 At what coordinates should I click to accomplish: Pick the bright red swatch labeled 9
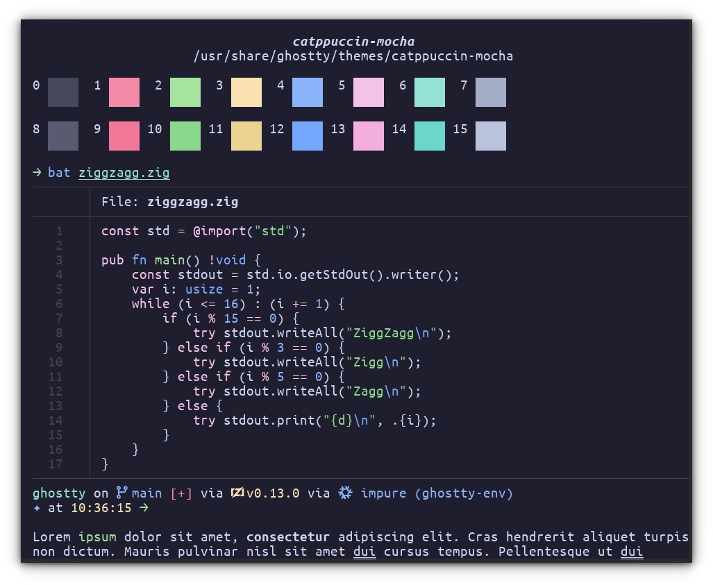click(124, 136)
